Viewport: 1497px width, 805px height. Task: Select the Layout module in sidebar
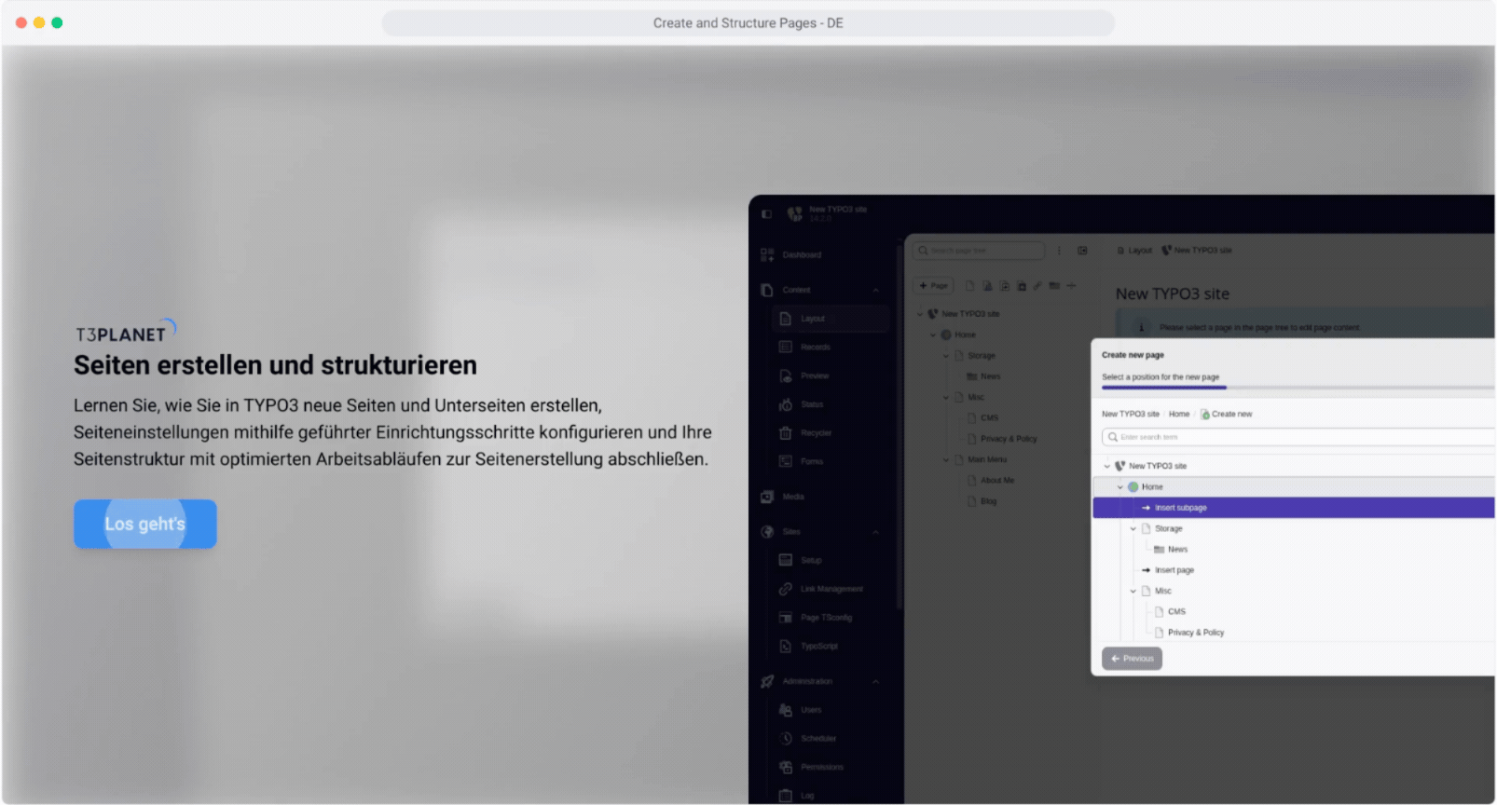(x=830, y=319)
